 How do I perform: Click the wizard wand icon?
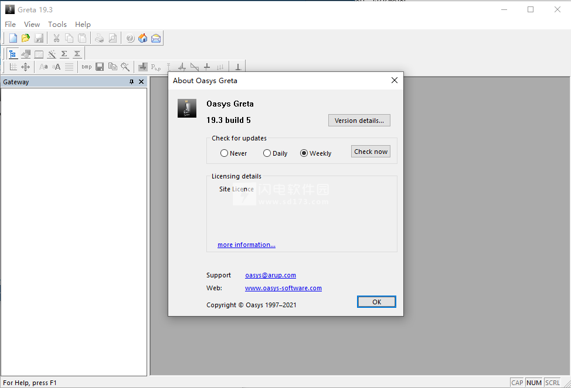[x=52, y=54]
